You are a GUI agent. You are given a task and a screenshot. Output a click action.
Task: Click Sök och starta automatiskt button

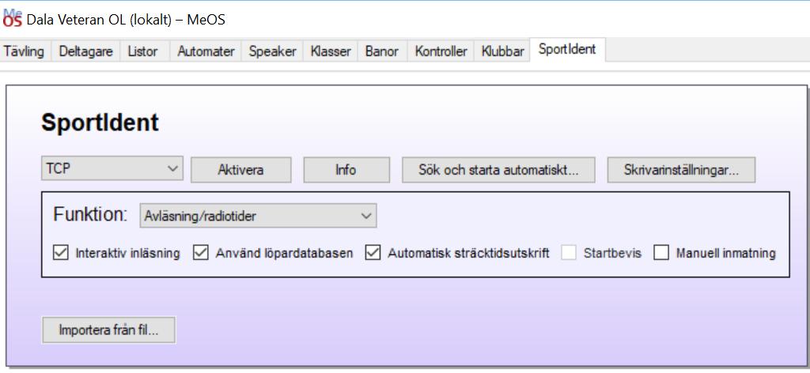pyautogui.click(x=498, y=170)
